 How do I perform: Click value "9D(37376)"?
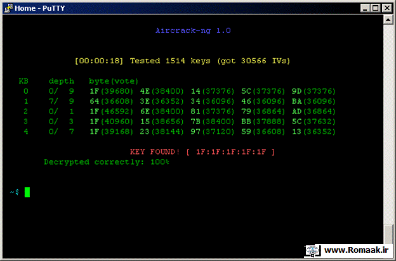[x=313, y=91]
